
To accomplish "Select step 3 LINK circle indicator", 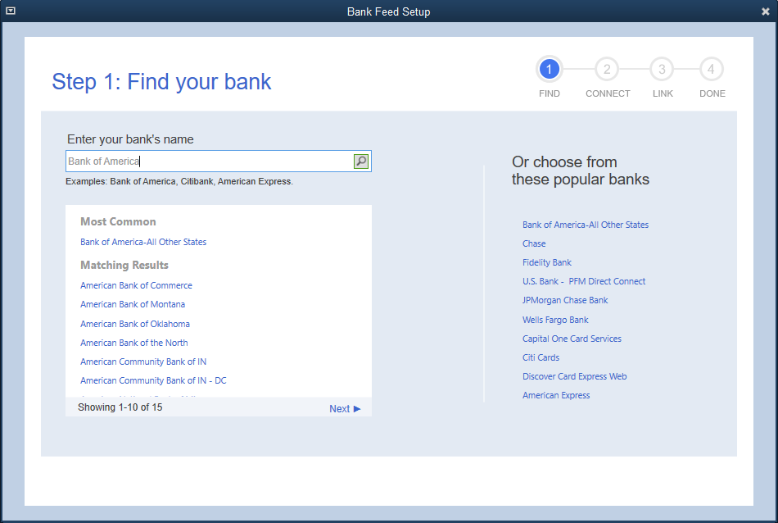I will [662, 69].
